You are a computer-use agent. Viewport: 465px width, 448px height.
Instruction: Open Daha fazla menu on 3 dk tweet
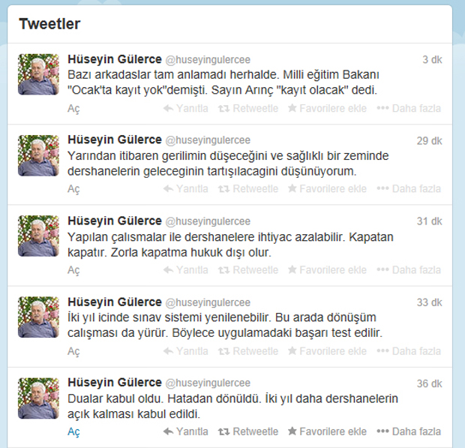409,108
